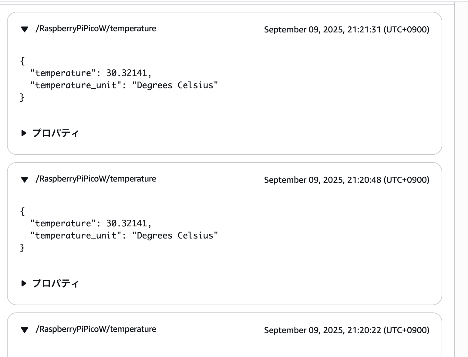Click the topic name of the 21:20:22 message
Image resolution: width=468 pixels, height=357 pixels.
tap(96, 329)
